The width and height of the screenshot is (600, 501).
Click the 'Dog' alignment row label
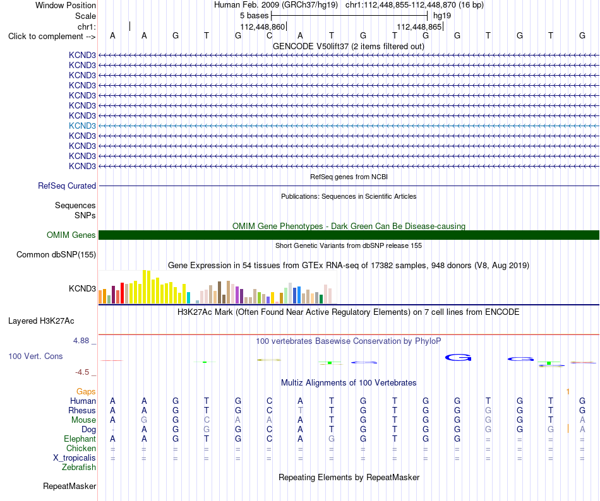[88, 430]
